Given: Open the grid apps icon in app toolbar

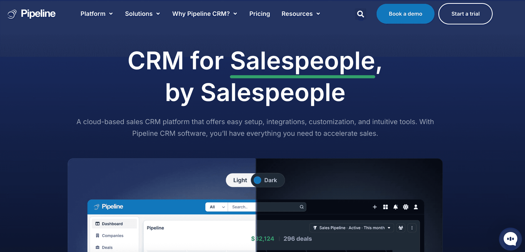Looking at the screenshot, I should [x=385, y=207].
